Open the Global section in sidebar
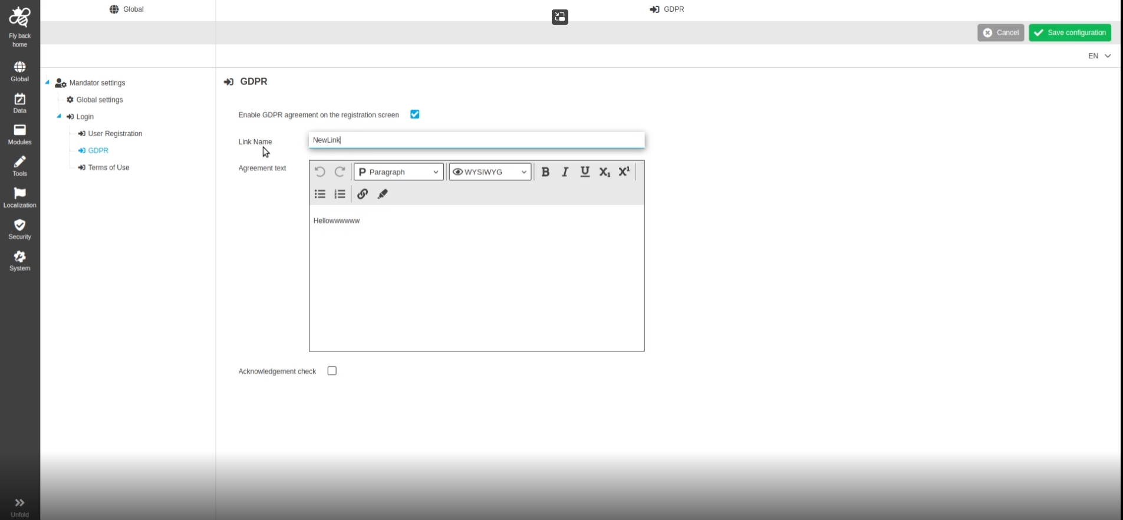The image size is (1123, 520). [19, 71]
